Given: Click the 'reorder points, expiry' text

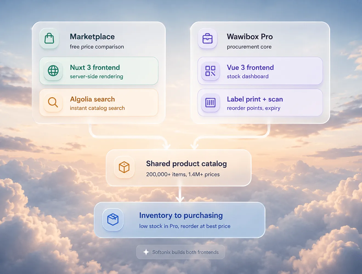Looking at the screenshot, I should (254, 108).
